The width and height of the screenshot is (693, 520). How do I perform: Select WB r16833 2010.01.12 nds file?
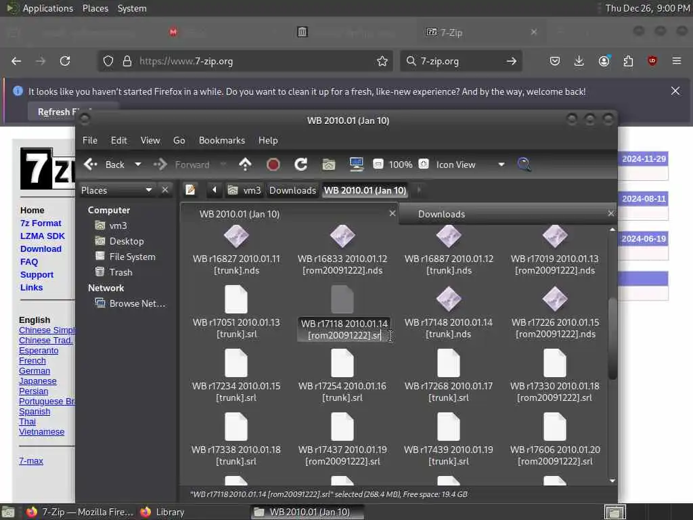(342, 251)
